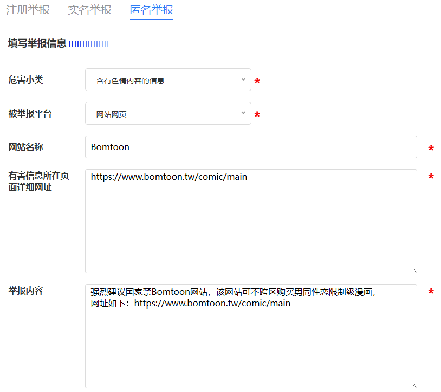The image size is (441, 392).
Task: Select the 匿名举报 tab
Action: tap(151, 10)
